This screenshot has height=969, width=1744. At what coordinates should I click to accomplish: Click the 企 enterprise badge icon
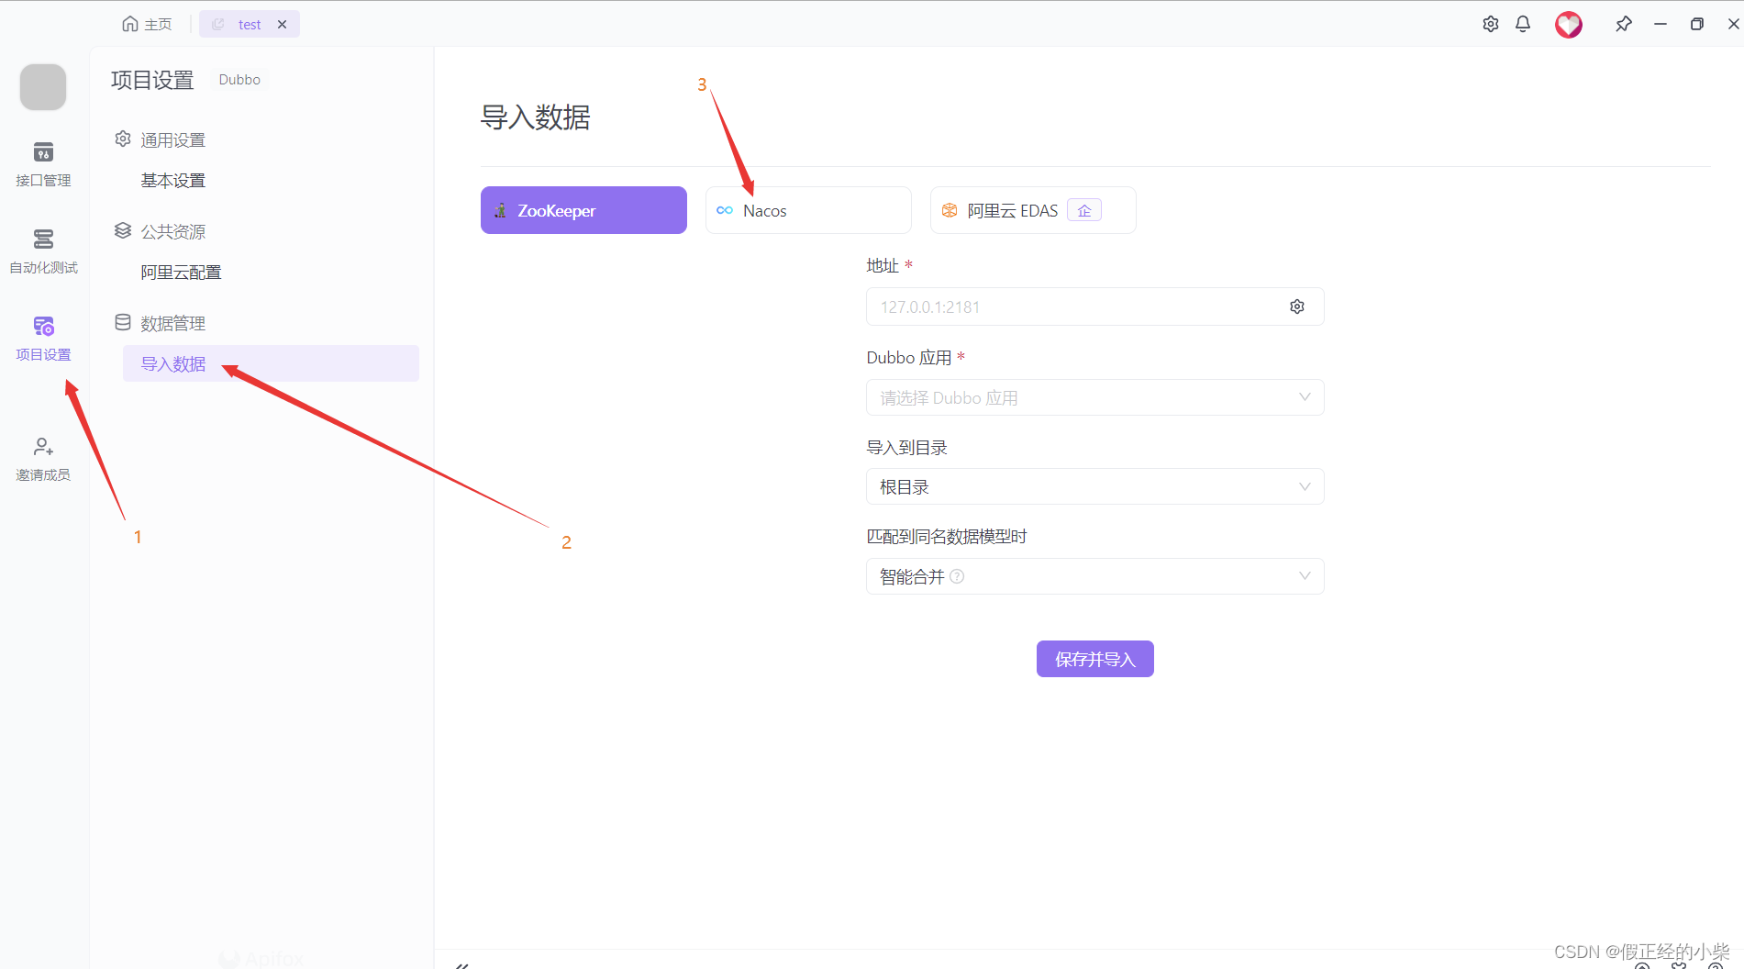pyautogui.click(x=1084, y=211)
